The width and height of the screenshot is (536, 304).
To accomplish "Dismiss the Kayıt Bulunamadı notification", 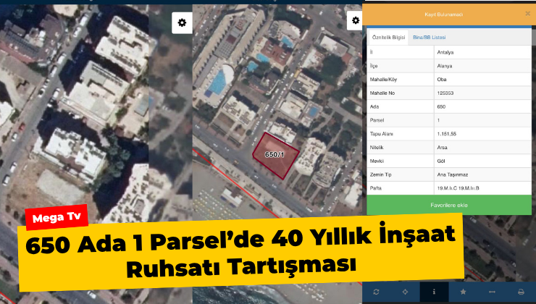I will (527, 14).
